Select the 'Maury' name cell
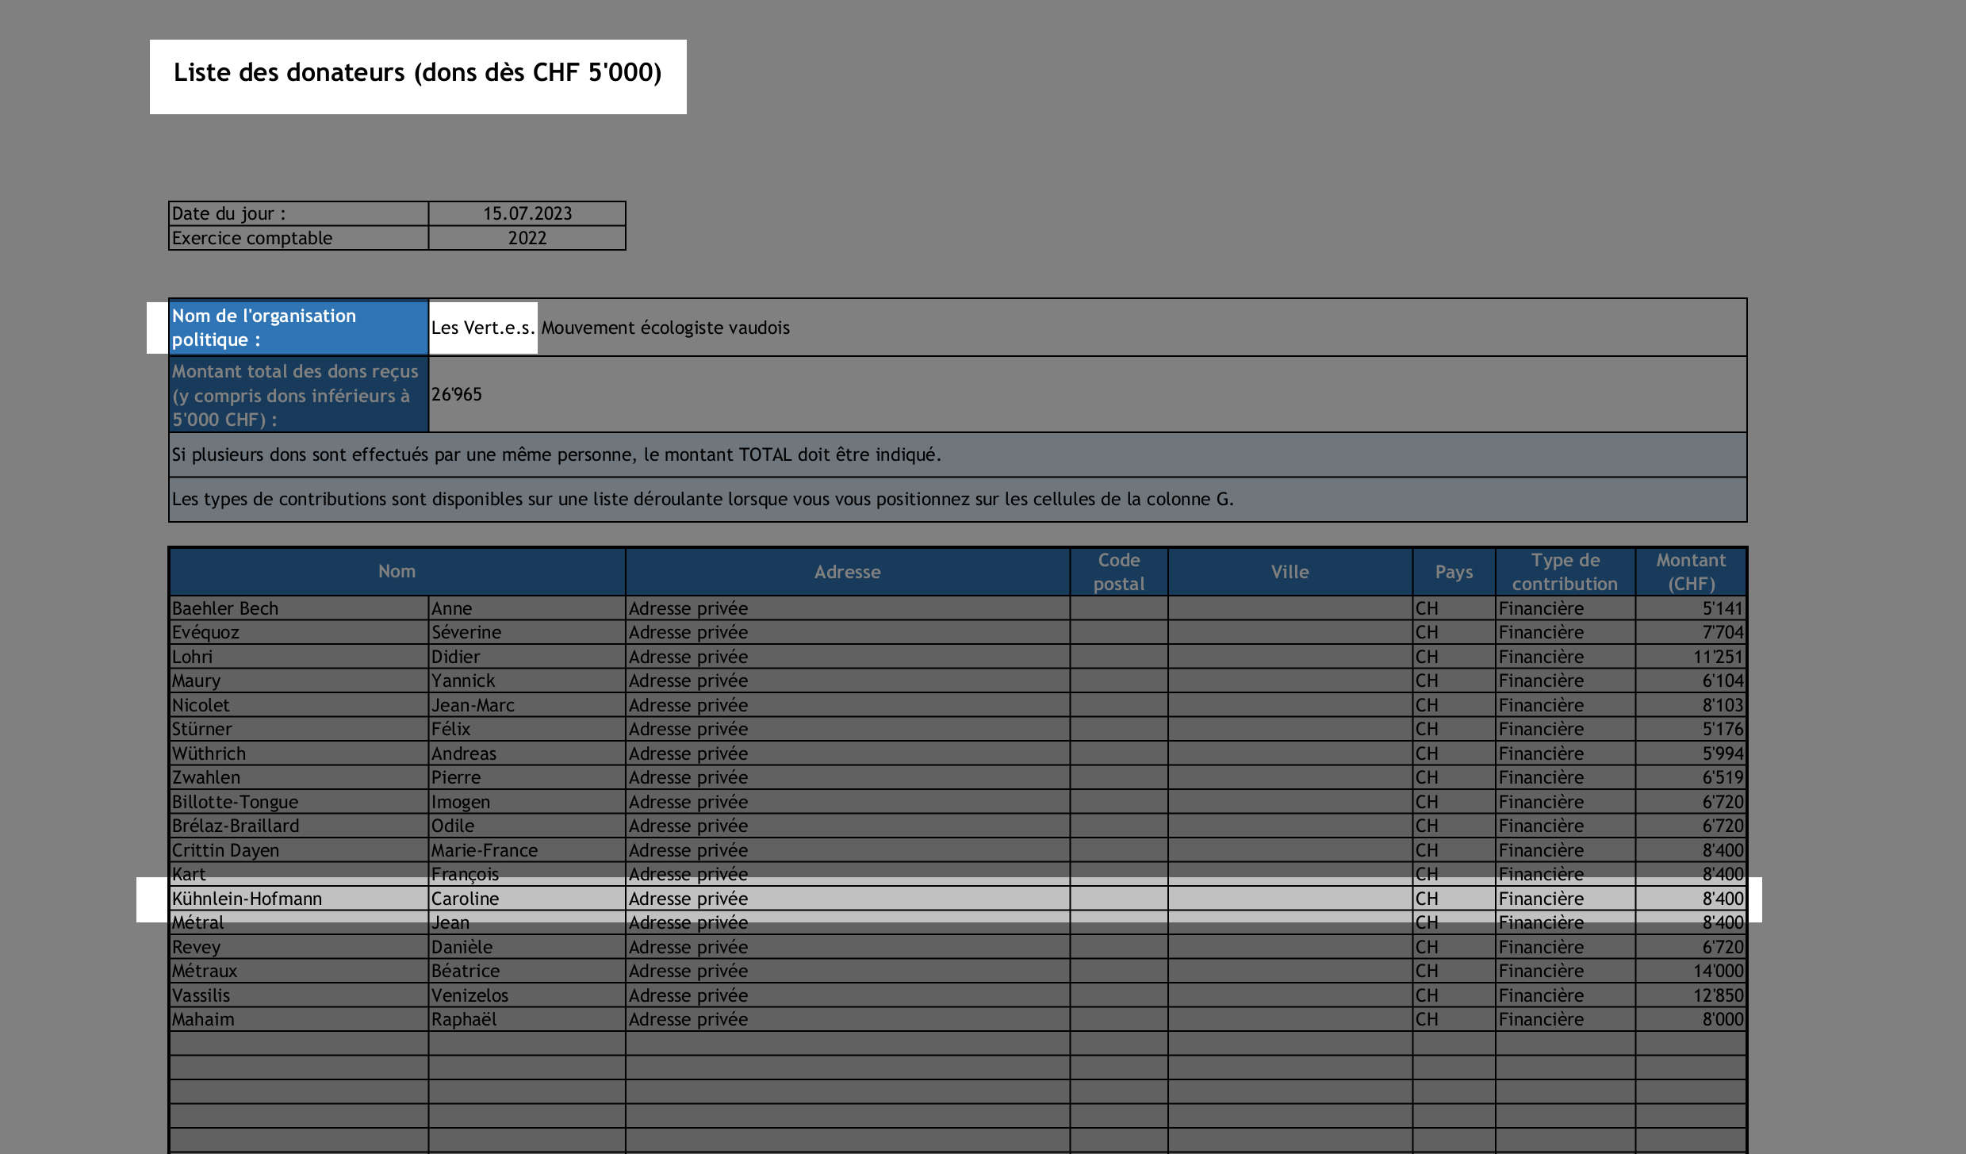 click(x=299, y=681)
